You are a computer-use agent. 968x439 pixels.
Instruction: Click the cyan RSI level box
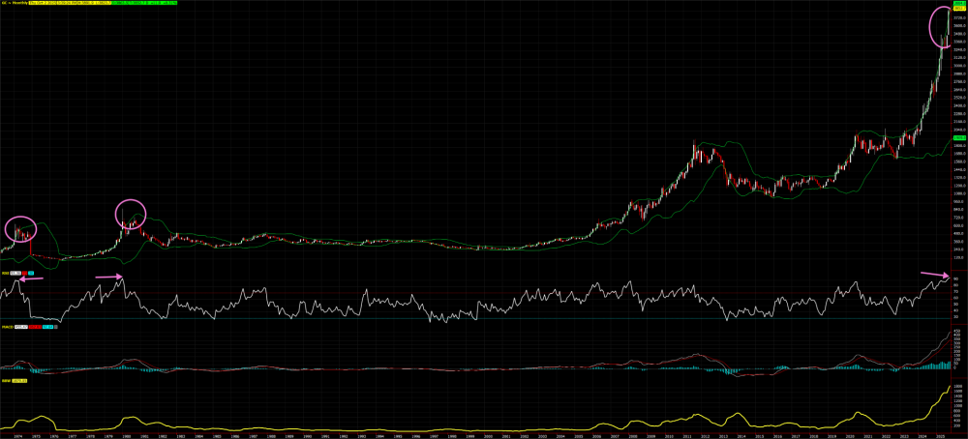31,273
